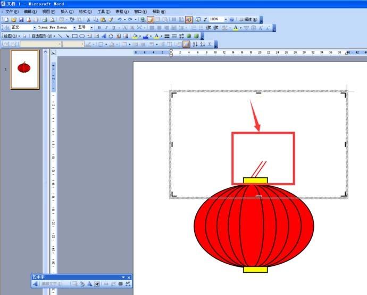Click the Save icon in the standard toolbar
367x295 pixels.
point(21,19)
